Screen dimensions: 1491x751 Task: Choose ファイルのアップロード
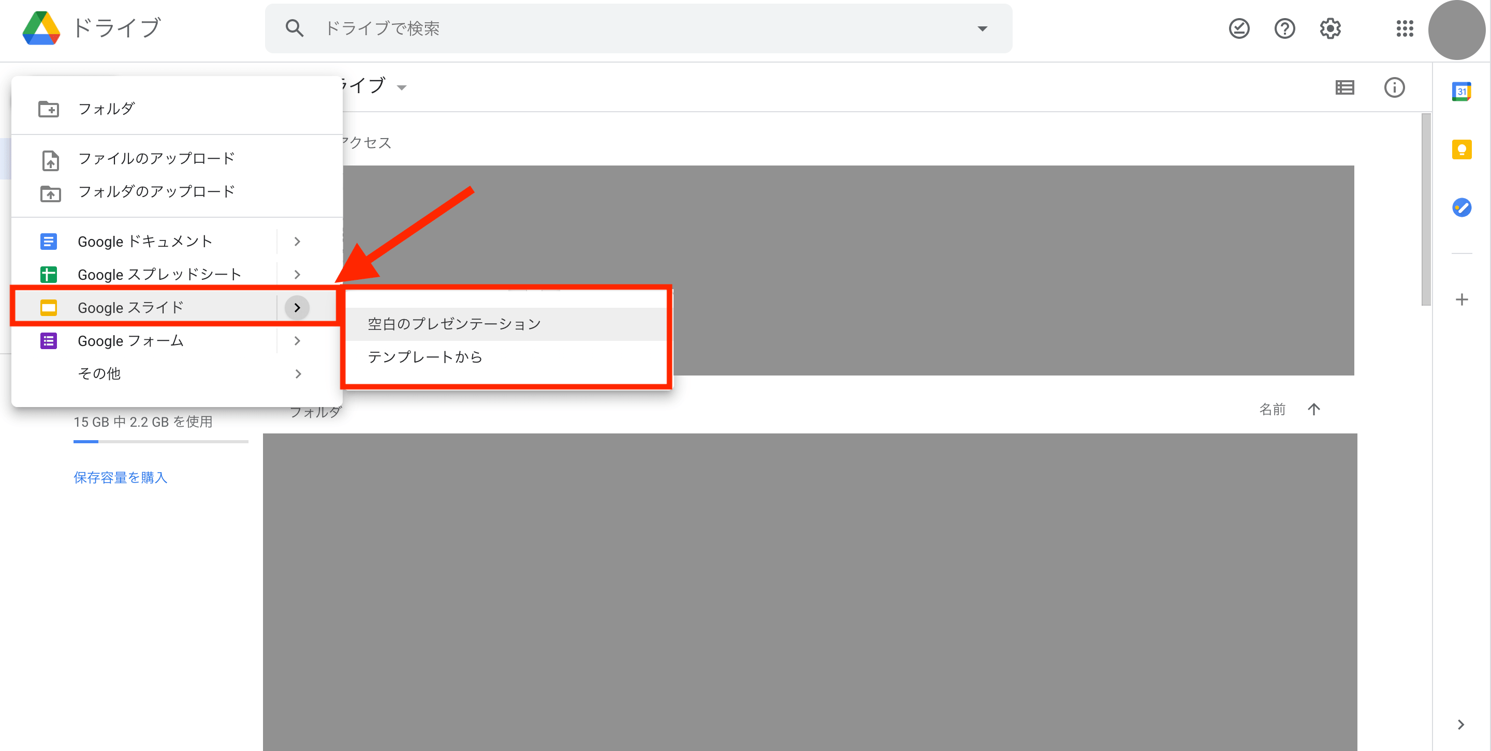[177, 158]
